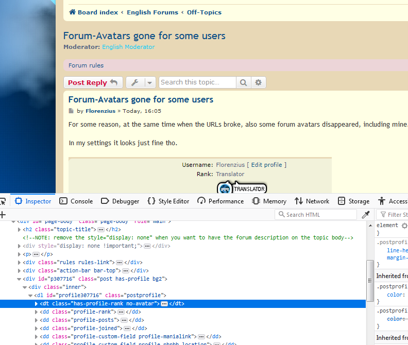The height and width of the screenshot is (345, 408).
Task: Expand the display none div node
Action: (x=19, y=246)
